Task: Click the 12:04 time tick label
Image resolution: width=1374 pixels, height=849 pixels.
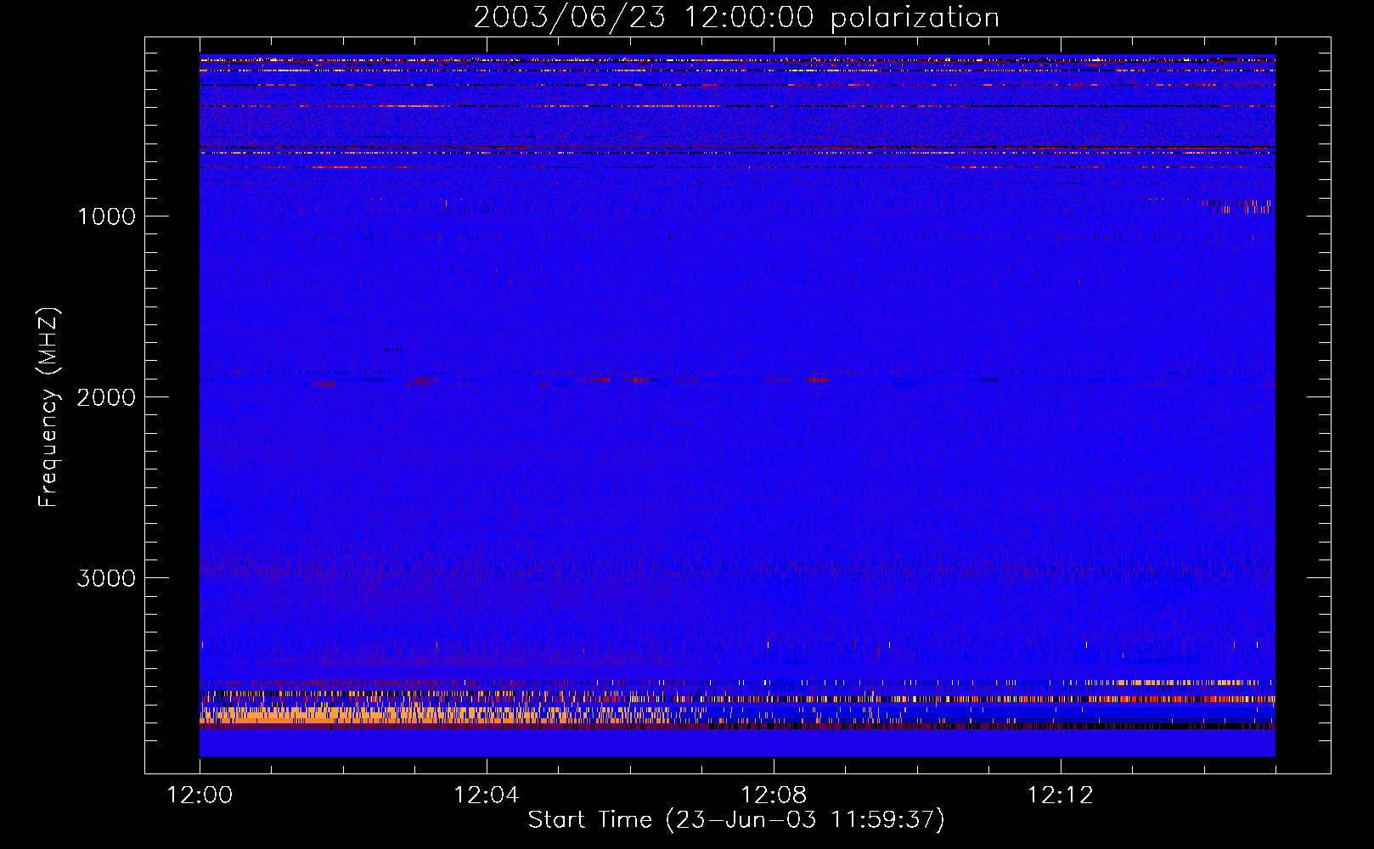Action: coord(486,796)
